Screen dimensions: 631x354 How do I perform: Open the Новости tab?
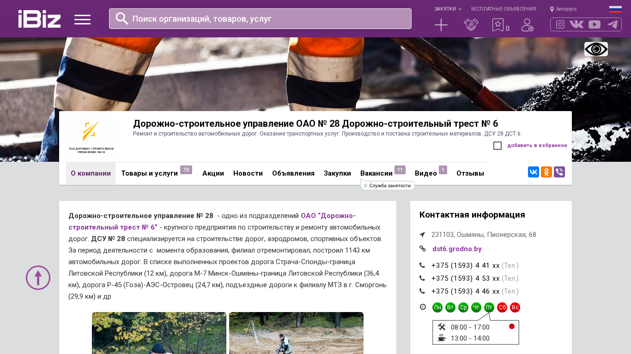click(248, 173)
